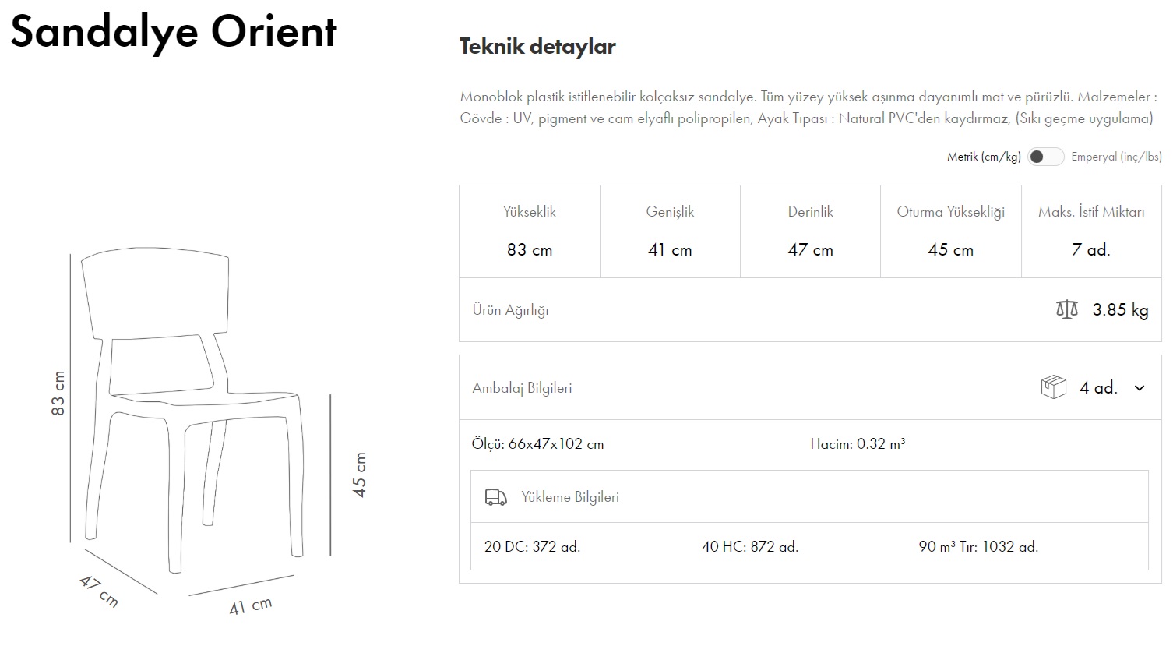Select the Maks. İstif Miktarı cell
1173x653 pixels.
(x=1090, y=231)
